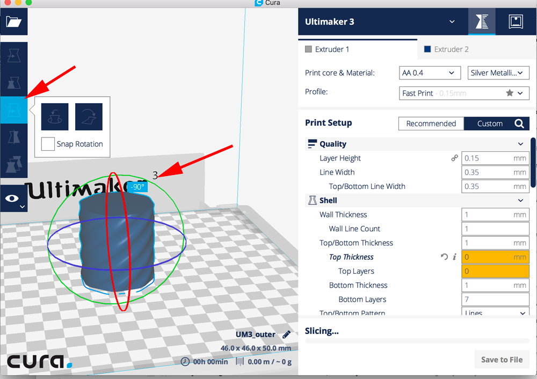Image resolution: width=537 pixels, height=379 pixels.
Task: Click the search magnifier in Print Setup
Action: click(x=519, y=123)
